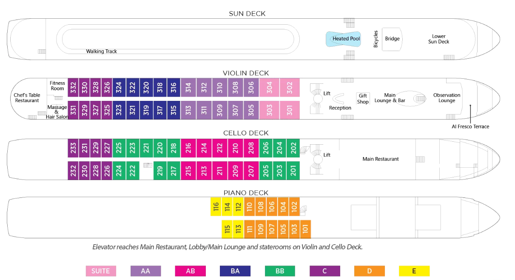515x280 pixels.
Task: Click the Main Restaurant label
Action: click(x=381, y=159)
